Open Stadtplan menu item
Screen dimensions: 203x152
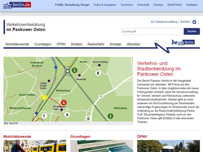(192, 5)
